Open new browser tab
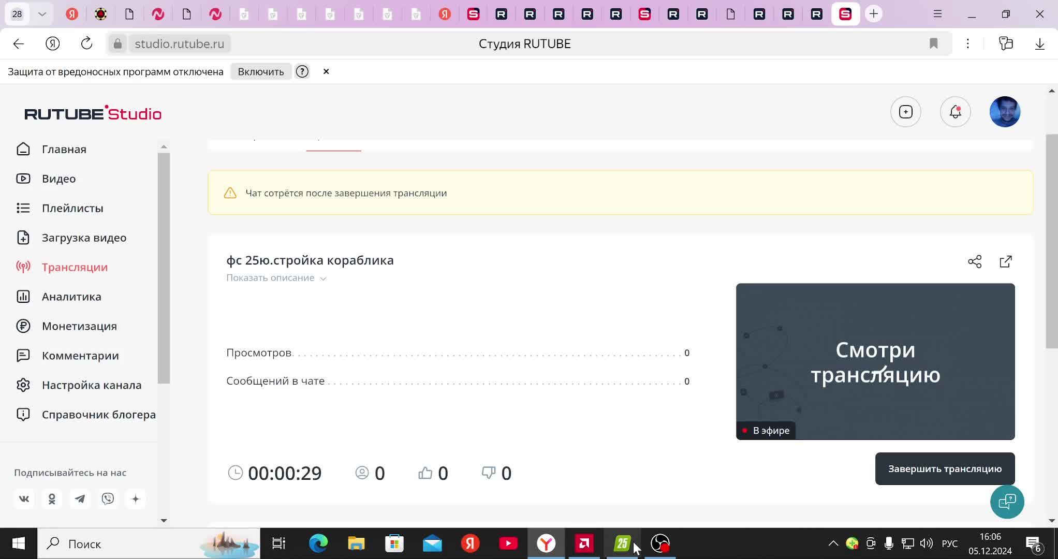The image size is (1058, 559). (874, 14)
